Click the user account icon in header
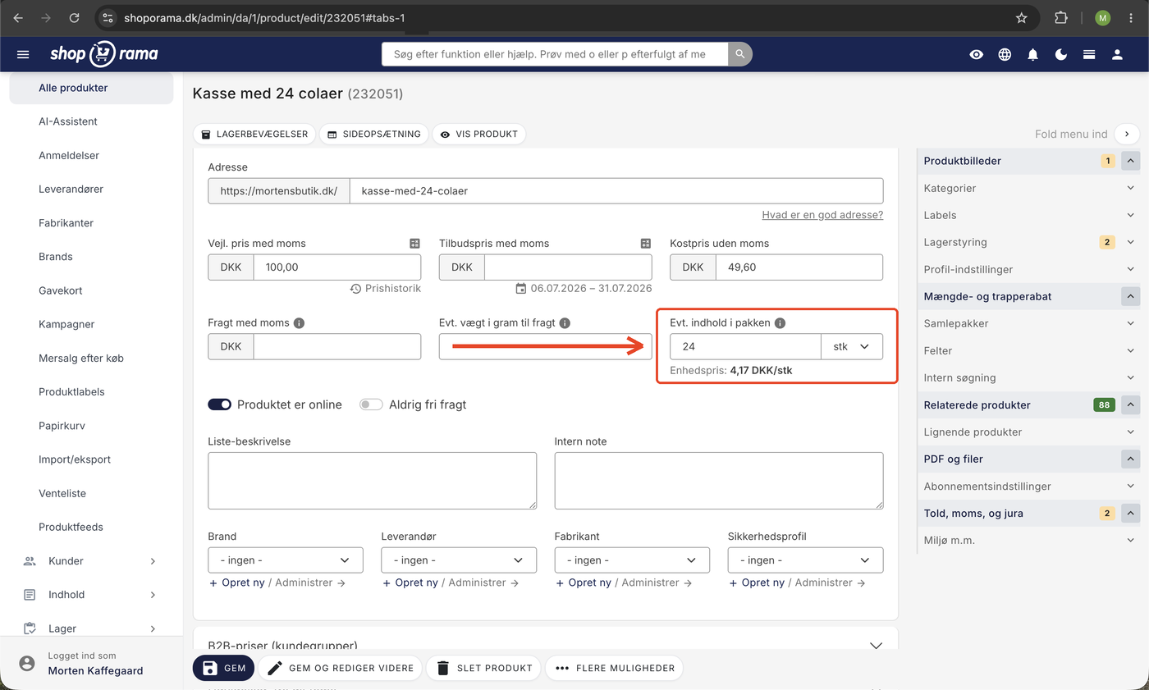Viewport: 1149px width, 690px height. 1117,54
